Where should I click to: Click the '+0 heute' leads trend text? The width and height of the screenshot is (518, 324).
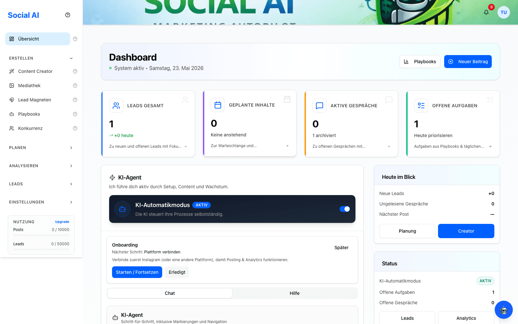[124, 135]
